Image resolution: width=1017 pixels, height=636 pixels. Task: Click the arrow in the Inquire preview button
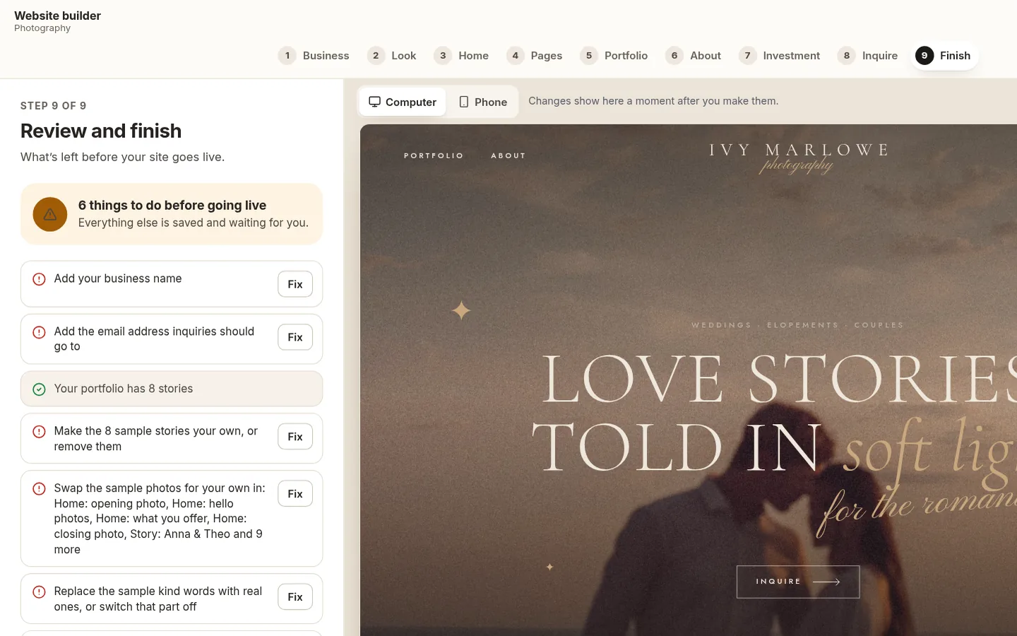826,582
